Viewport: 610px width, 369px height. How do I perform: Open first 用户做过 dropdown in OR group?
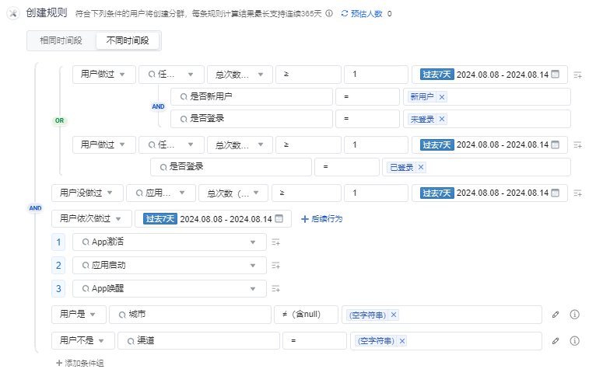click(x=104, y=75)
